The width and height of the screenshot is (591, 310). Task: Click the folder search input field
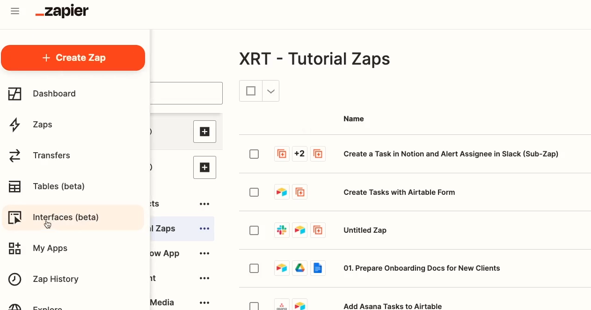pyautogui.click(x=186, y=93)
